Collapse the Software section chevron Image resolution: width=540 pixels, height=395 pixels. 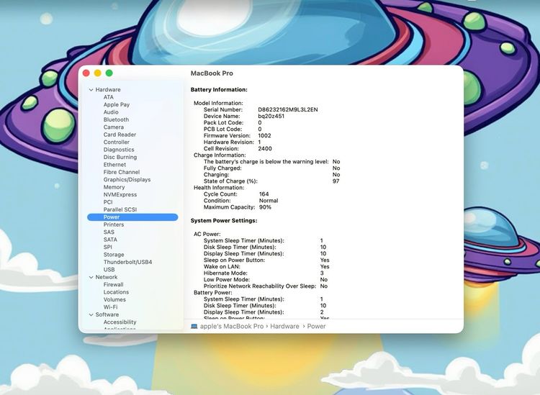pos(91,315)
